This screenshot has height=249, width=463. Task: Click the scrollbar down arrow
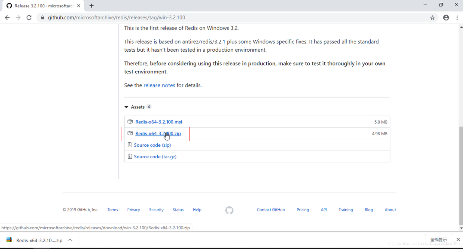tap(461, 228)
